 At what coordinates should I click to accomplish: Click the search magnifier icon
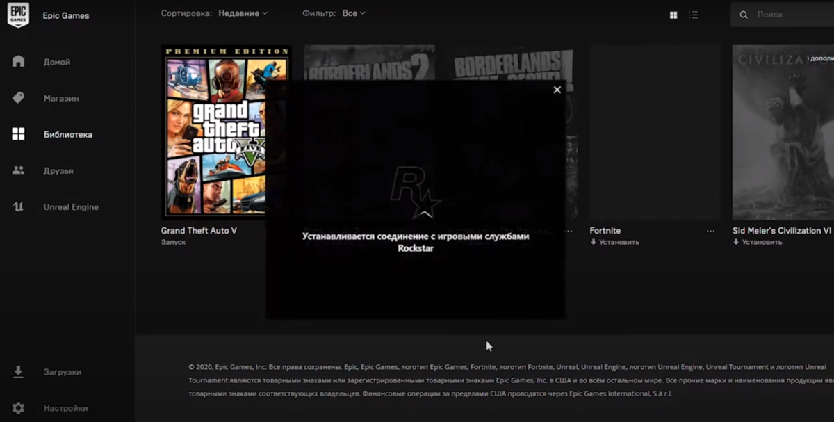click(x=744, y=15)
